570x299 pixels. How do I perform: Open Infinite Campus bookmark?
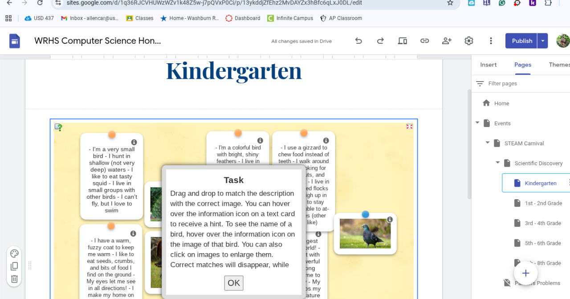[290, 18]
